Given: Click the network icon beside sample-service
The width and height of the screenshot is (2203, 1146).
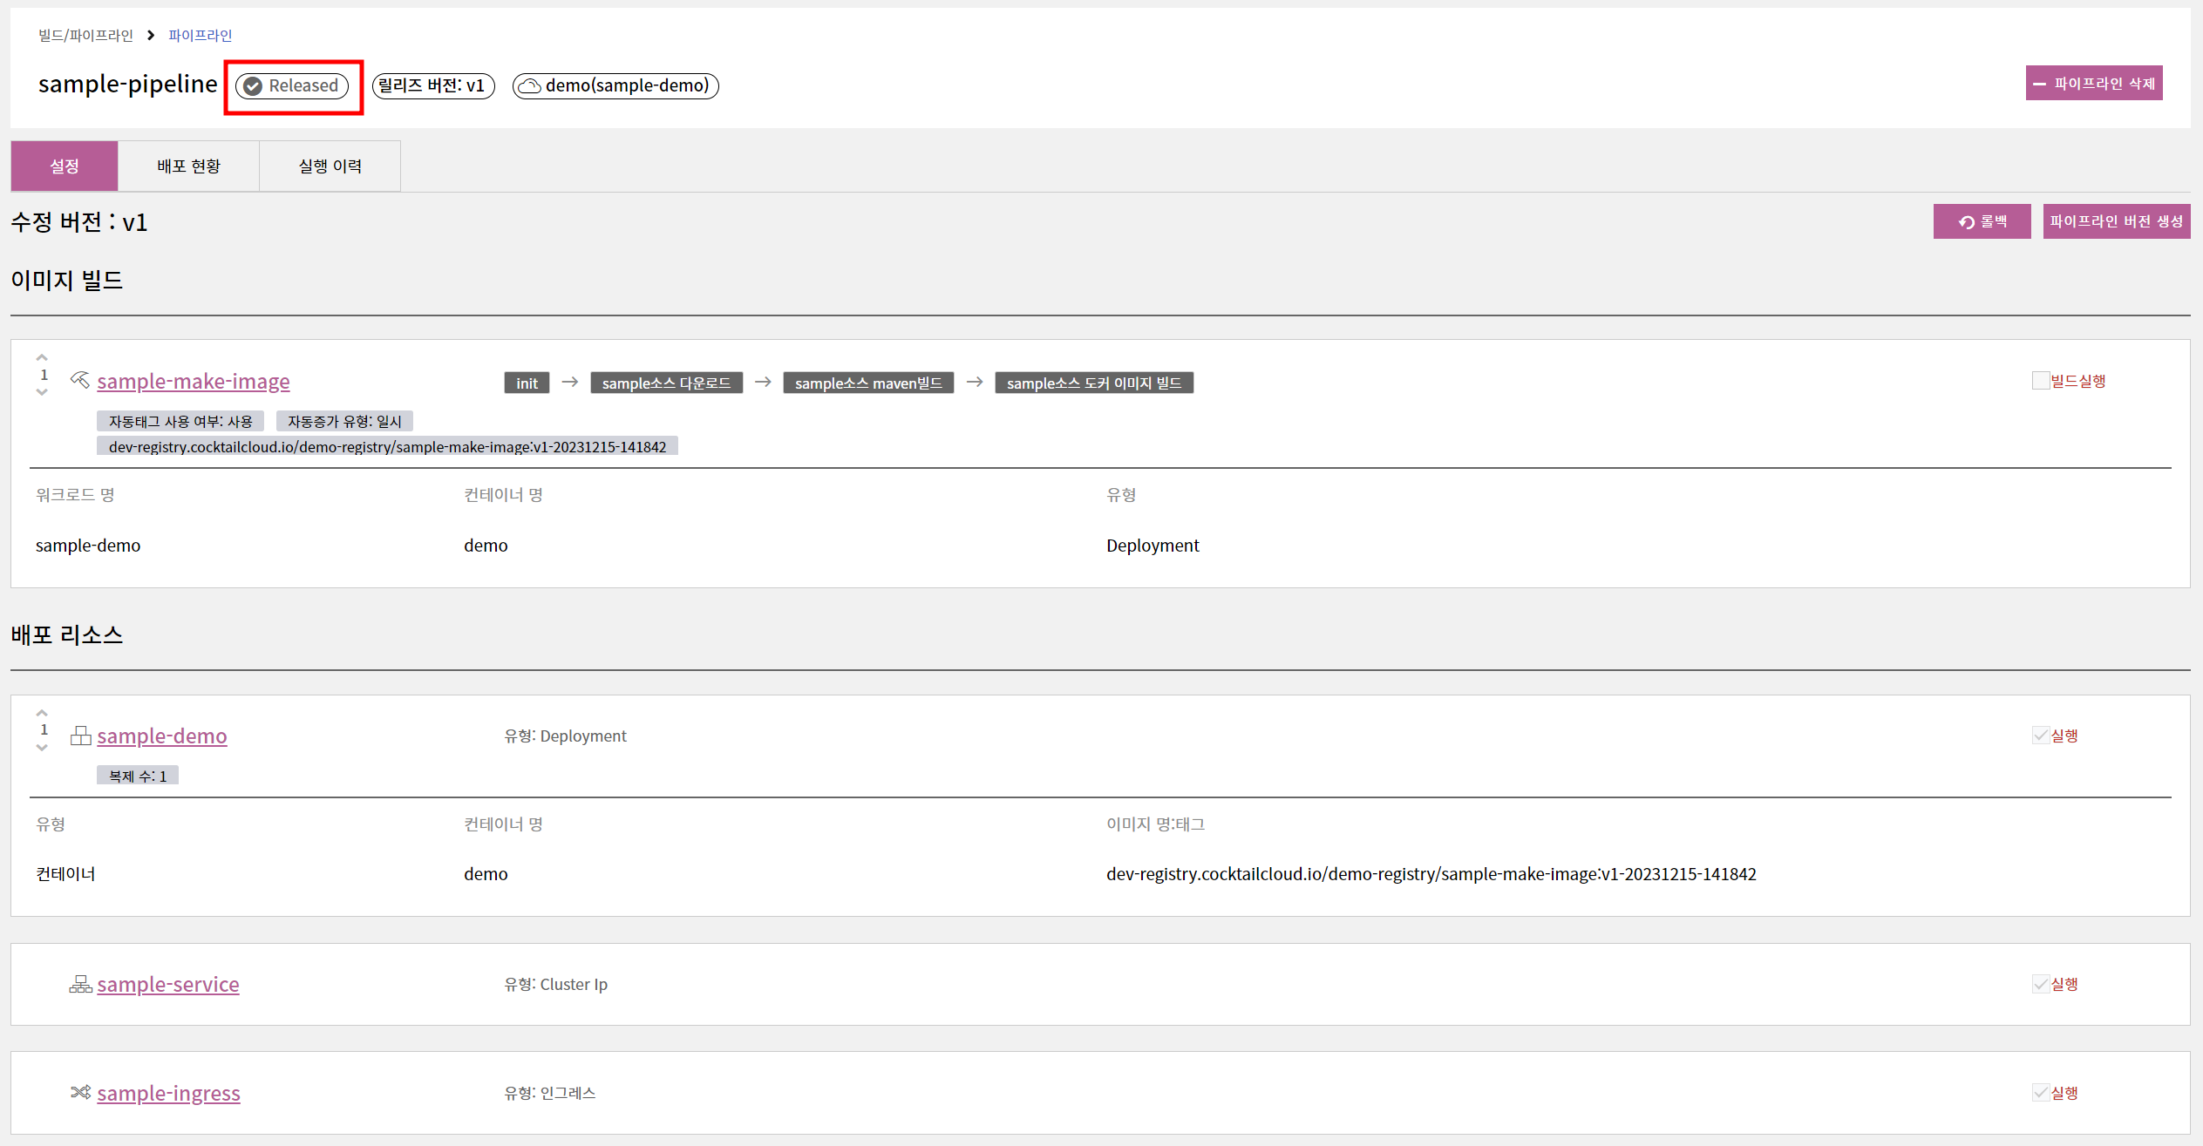Looking at the screenshot, I should point(80,984).
